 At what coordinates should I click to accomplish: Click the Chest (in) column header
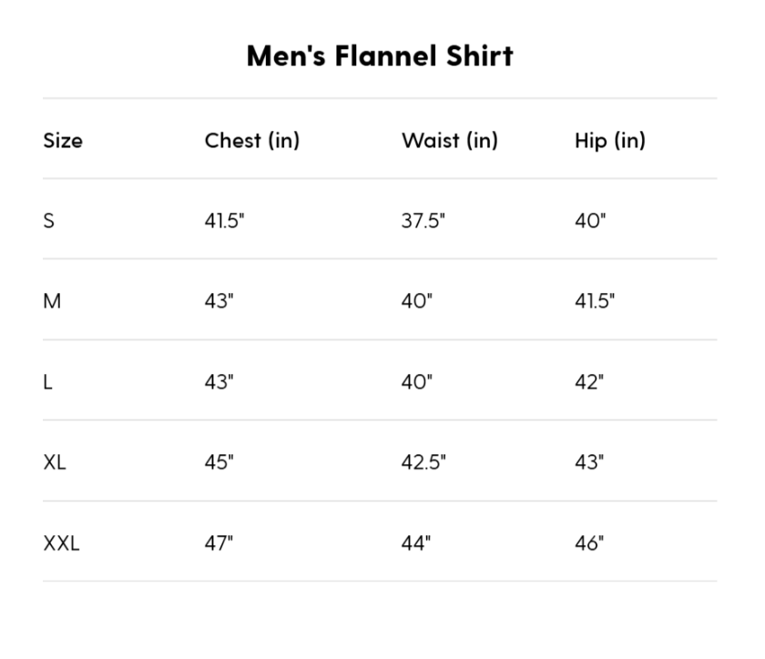[252, 141]
